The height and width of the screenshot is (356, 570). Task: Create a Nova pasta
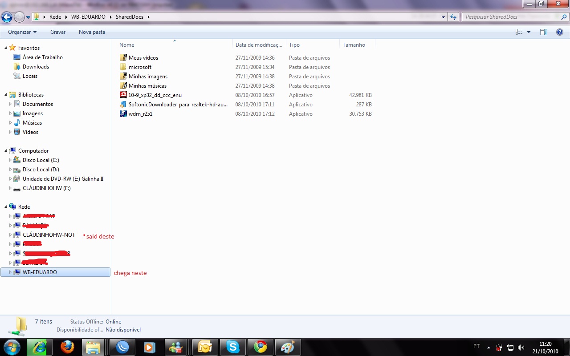coord(92,32)
